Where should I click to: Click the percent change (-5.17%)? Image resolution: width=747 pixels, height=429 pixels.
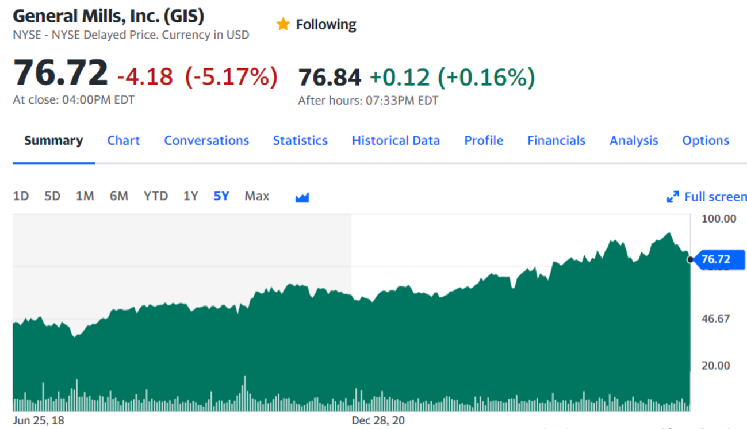pyautogui.click(x=231, y=76)
